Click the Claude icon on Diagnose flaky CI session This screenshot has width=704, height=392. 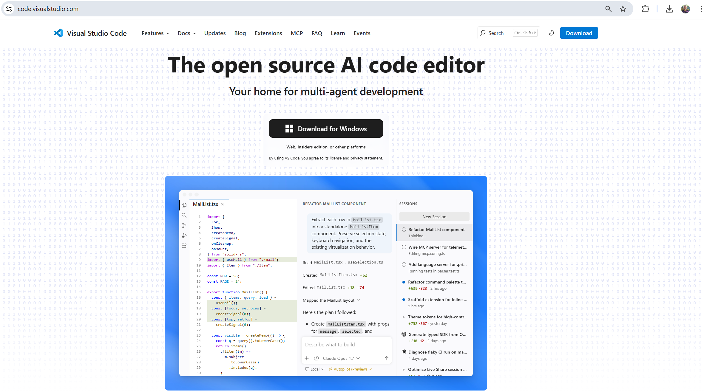[404, 352]
